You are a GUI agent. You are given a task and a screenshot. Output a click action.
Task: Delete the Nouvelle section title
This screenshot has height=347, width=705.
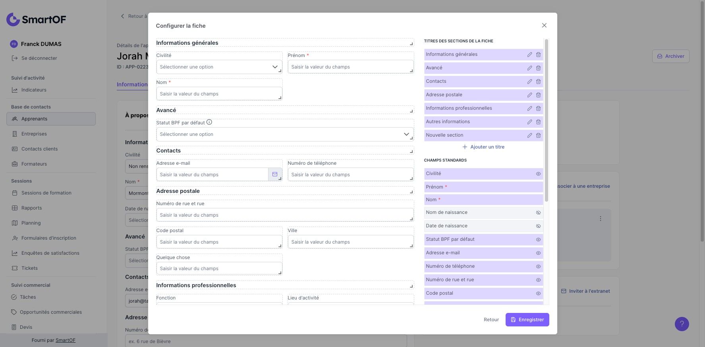click(x=538, y=135)
